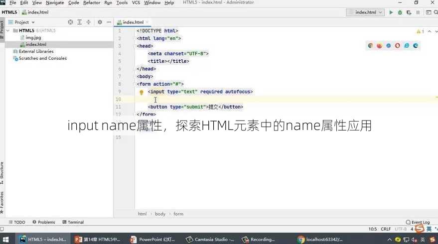Image resolution: width=438 pixels, height=244 pixels.
Task: Open the Windows Start menu
Action: pos(5,240)
